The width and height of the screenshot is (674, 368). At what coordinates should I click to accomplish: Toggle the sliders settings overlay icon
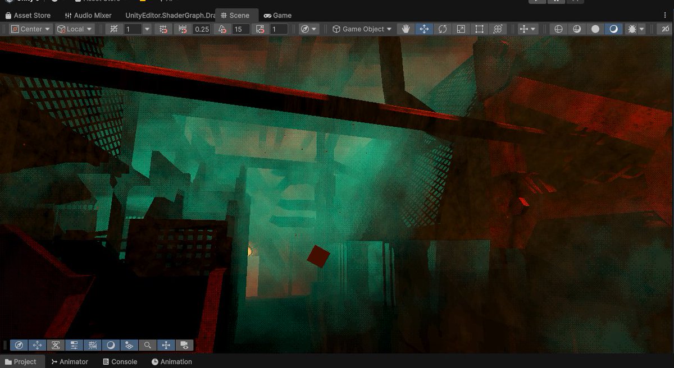coord(74,345)
